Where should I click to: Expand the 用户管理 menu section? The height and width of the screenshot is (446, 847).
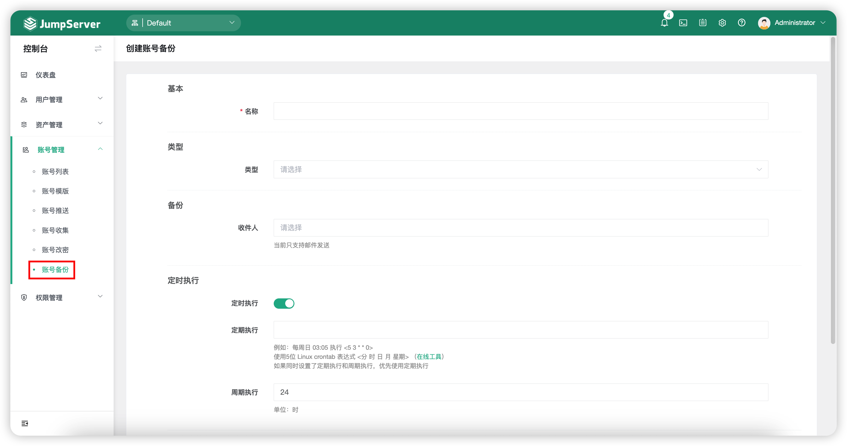(49, 99)
